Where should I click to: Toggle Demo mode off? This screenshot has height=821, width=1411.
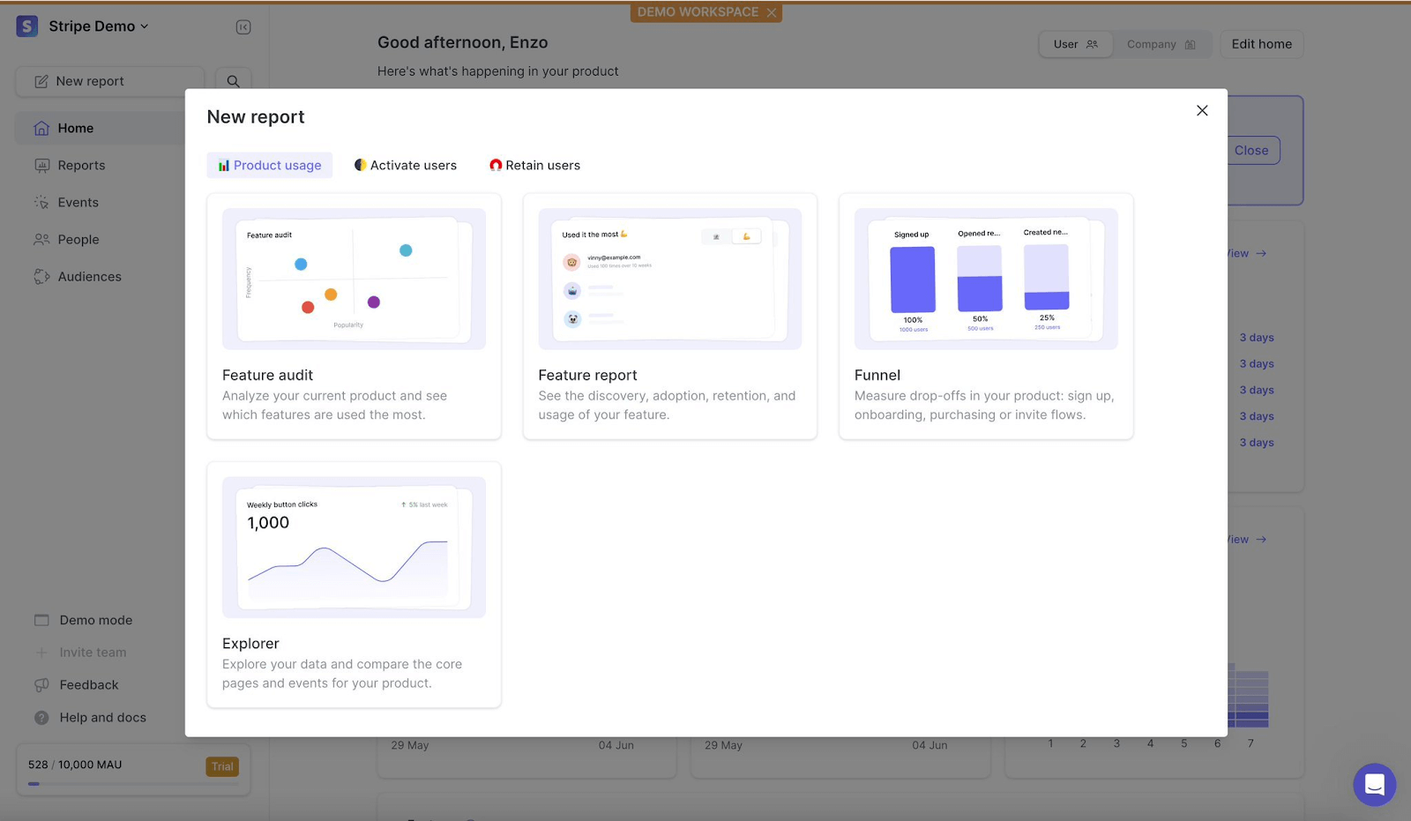pyautogui.click(x=94, y=620)
